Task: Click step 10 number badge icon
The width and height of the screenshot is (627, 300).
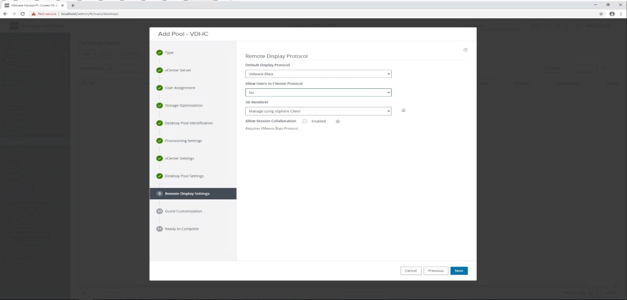Action: pos(159,211)
